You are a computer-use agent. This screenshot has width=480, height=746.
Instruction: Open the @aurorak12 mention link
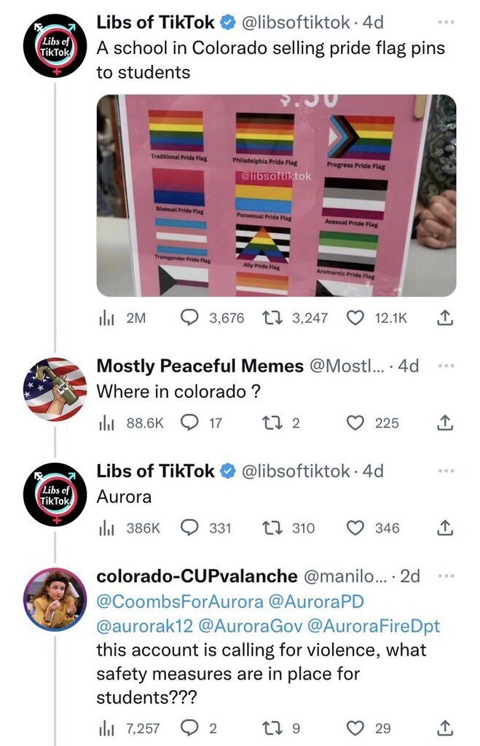click(x=145, y=626)
